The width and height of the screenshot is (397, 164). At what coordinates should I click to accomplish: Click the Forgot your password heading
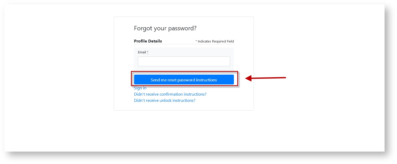[165, 28]
